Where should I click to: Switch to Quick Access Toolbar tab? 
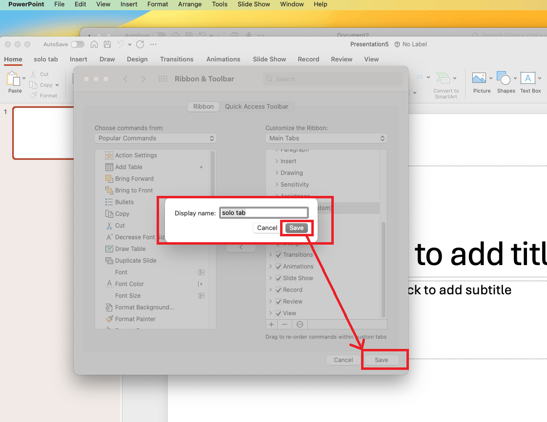(256, 107)
